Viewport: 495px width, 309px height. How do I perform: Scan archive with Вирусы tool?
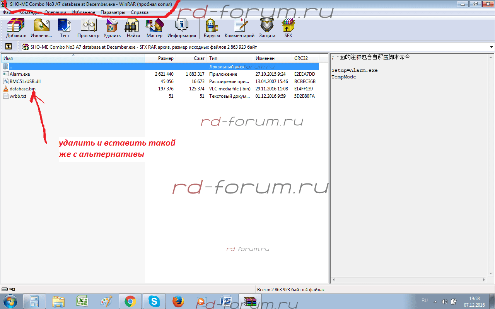click(212, 28)
